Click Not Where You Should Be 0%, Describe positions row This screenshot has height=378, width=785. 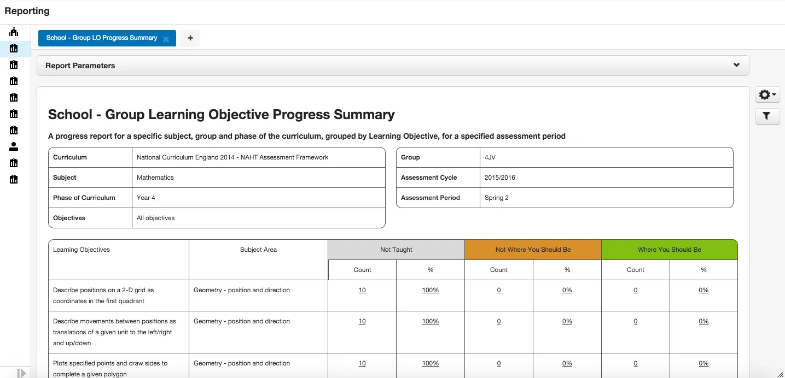567,290
